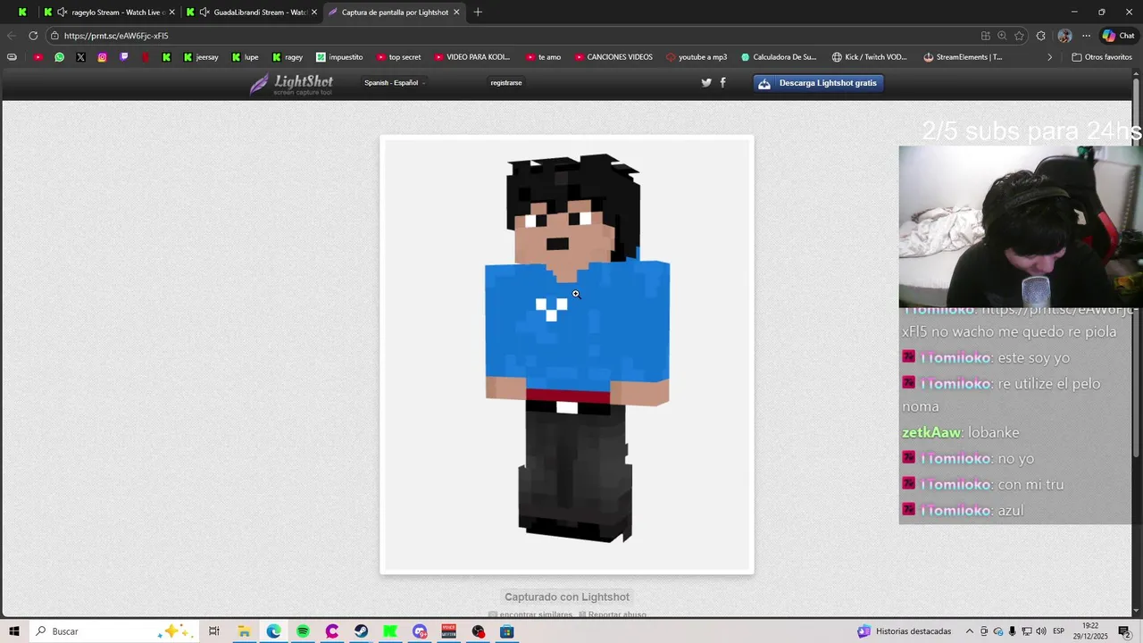Open the ragey bookmark
The image size is (1143, 643).
point(288,57)
